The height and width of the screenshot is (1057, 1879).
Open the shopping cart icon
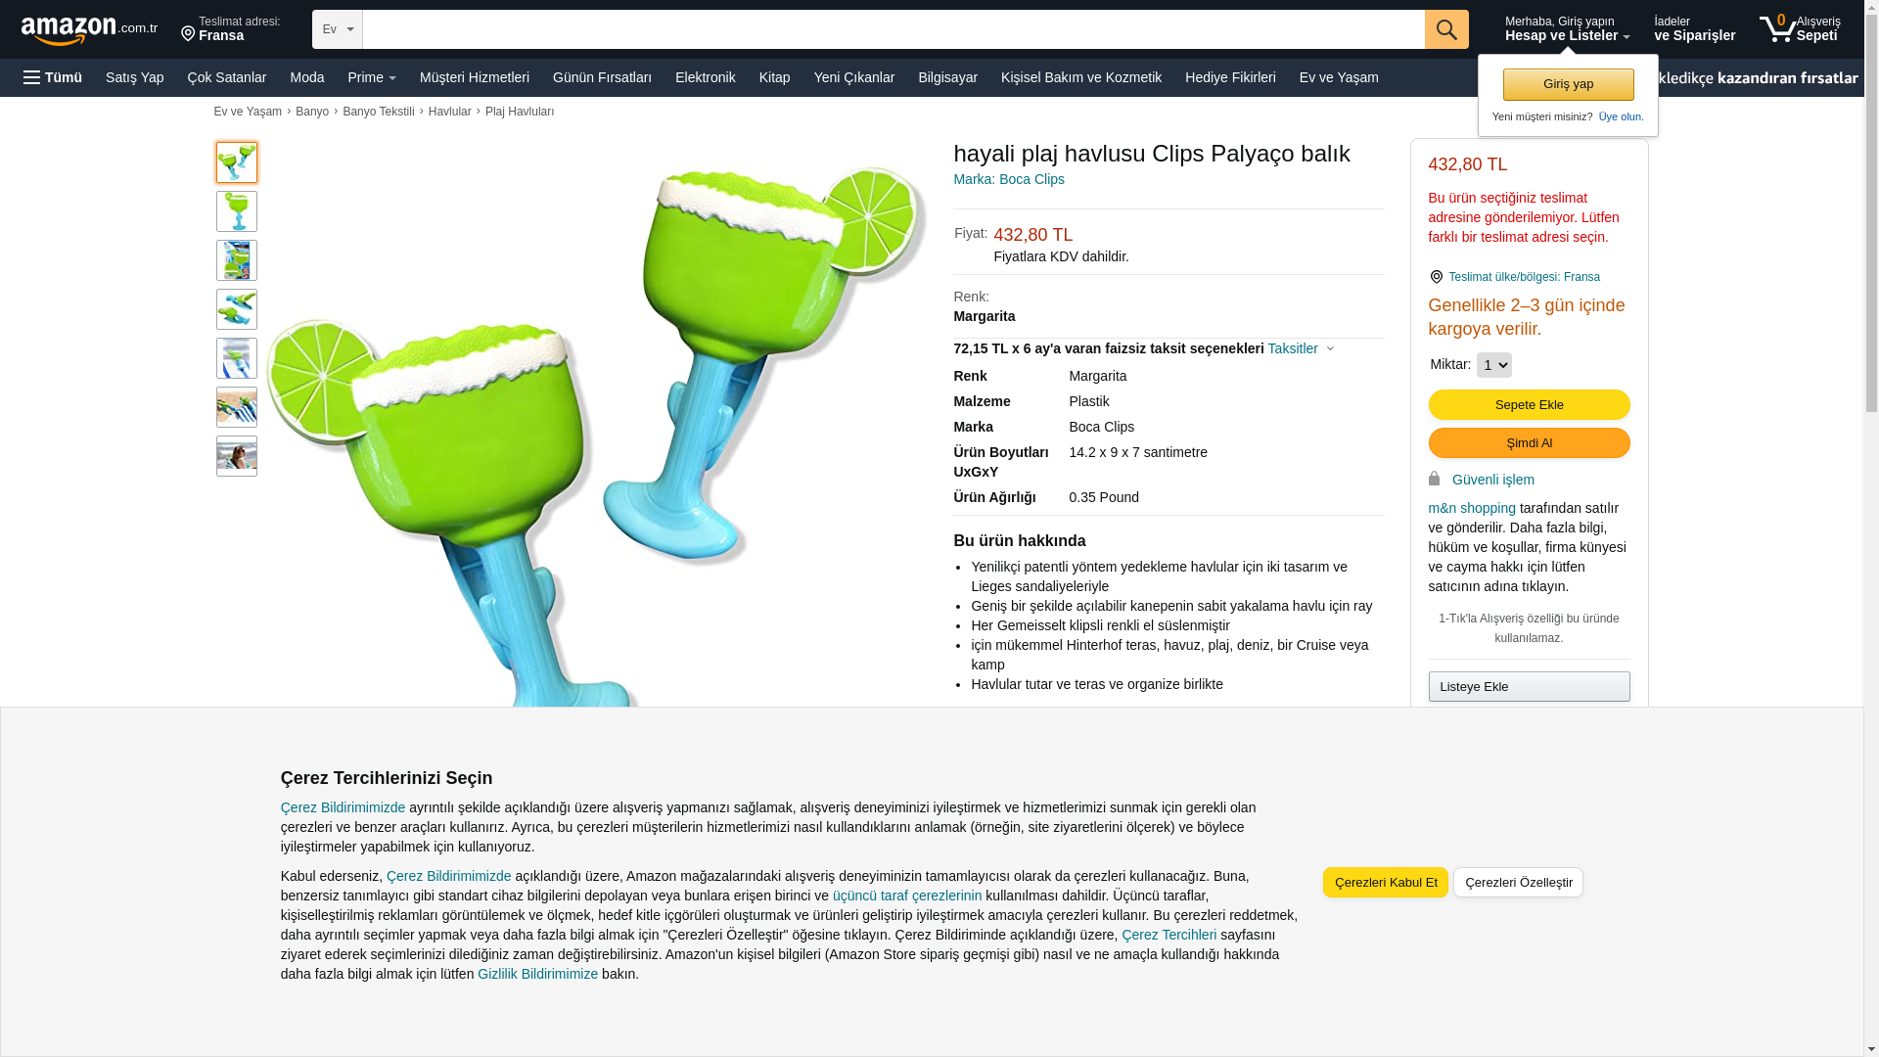1777,28
